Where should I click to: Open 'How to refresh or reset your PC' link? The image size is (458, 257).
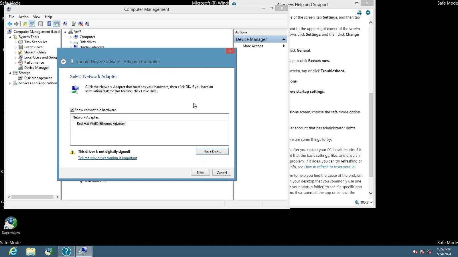tap(330, 167)
